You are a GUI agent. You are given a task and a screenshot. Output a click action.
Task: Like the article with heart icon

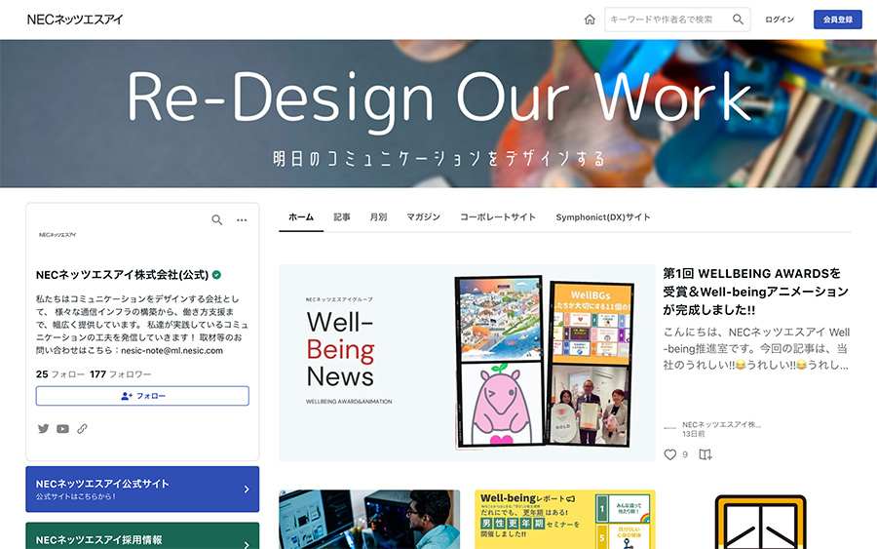tap(670, 454)
